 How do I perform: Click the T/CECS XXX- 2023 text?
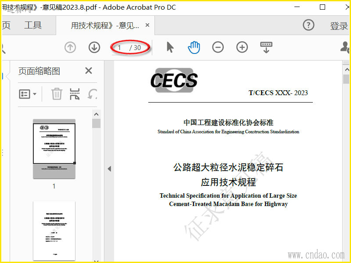[278, 93]
